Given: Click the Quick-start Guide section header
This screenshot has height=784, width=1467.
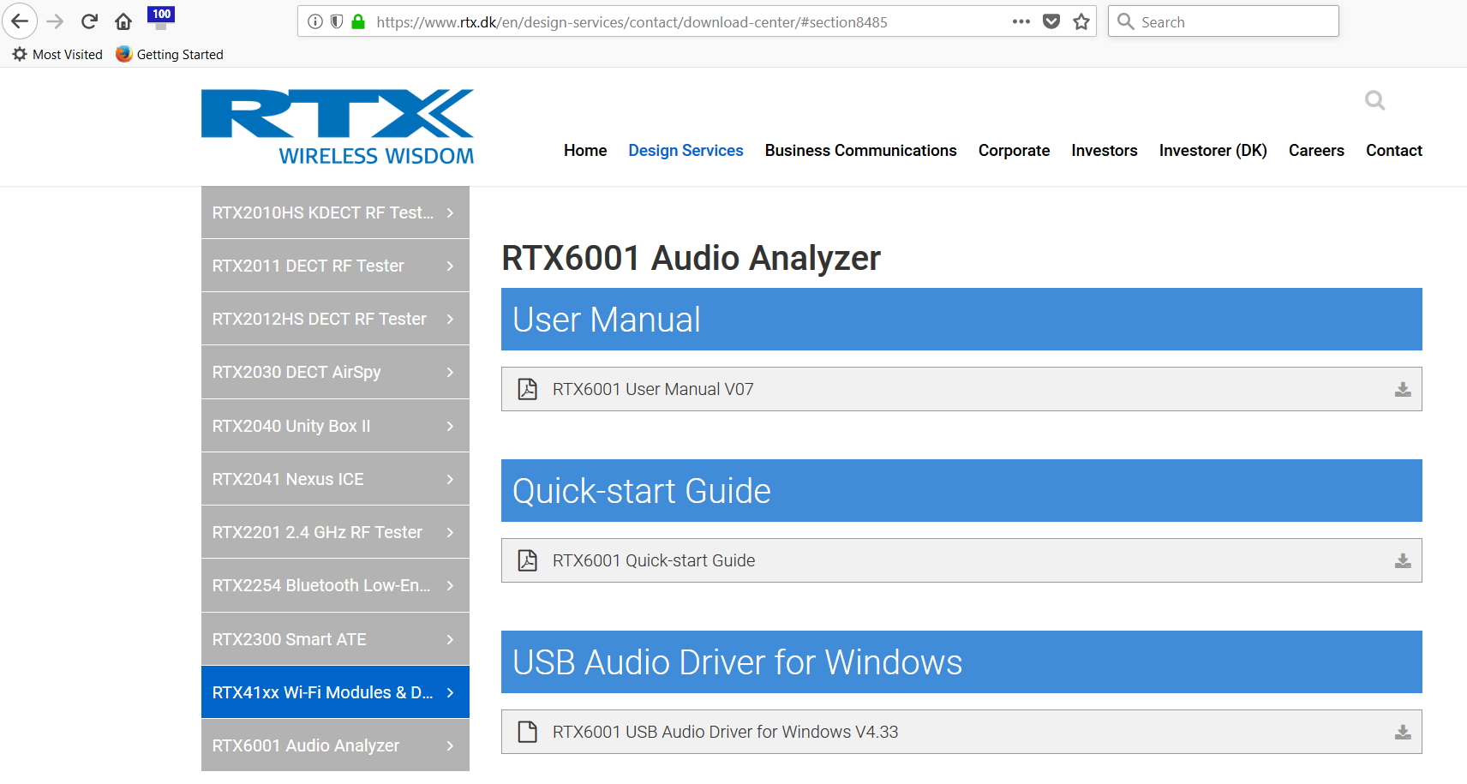Looking at the screenshot, I should coord(961,490).
